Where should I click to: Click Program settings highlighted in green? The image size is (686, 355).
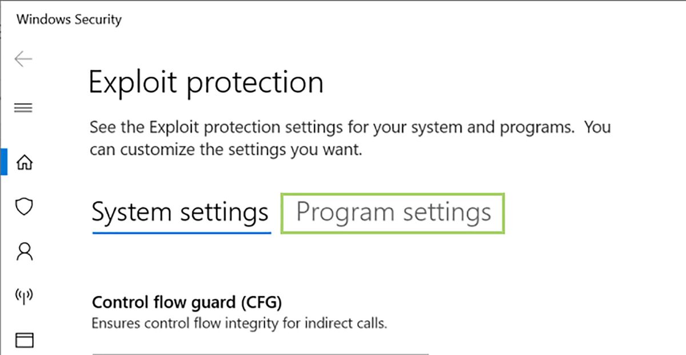[x=393, y=212]
